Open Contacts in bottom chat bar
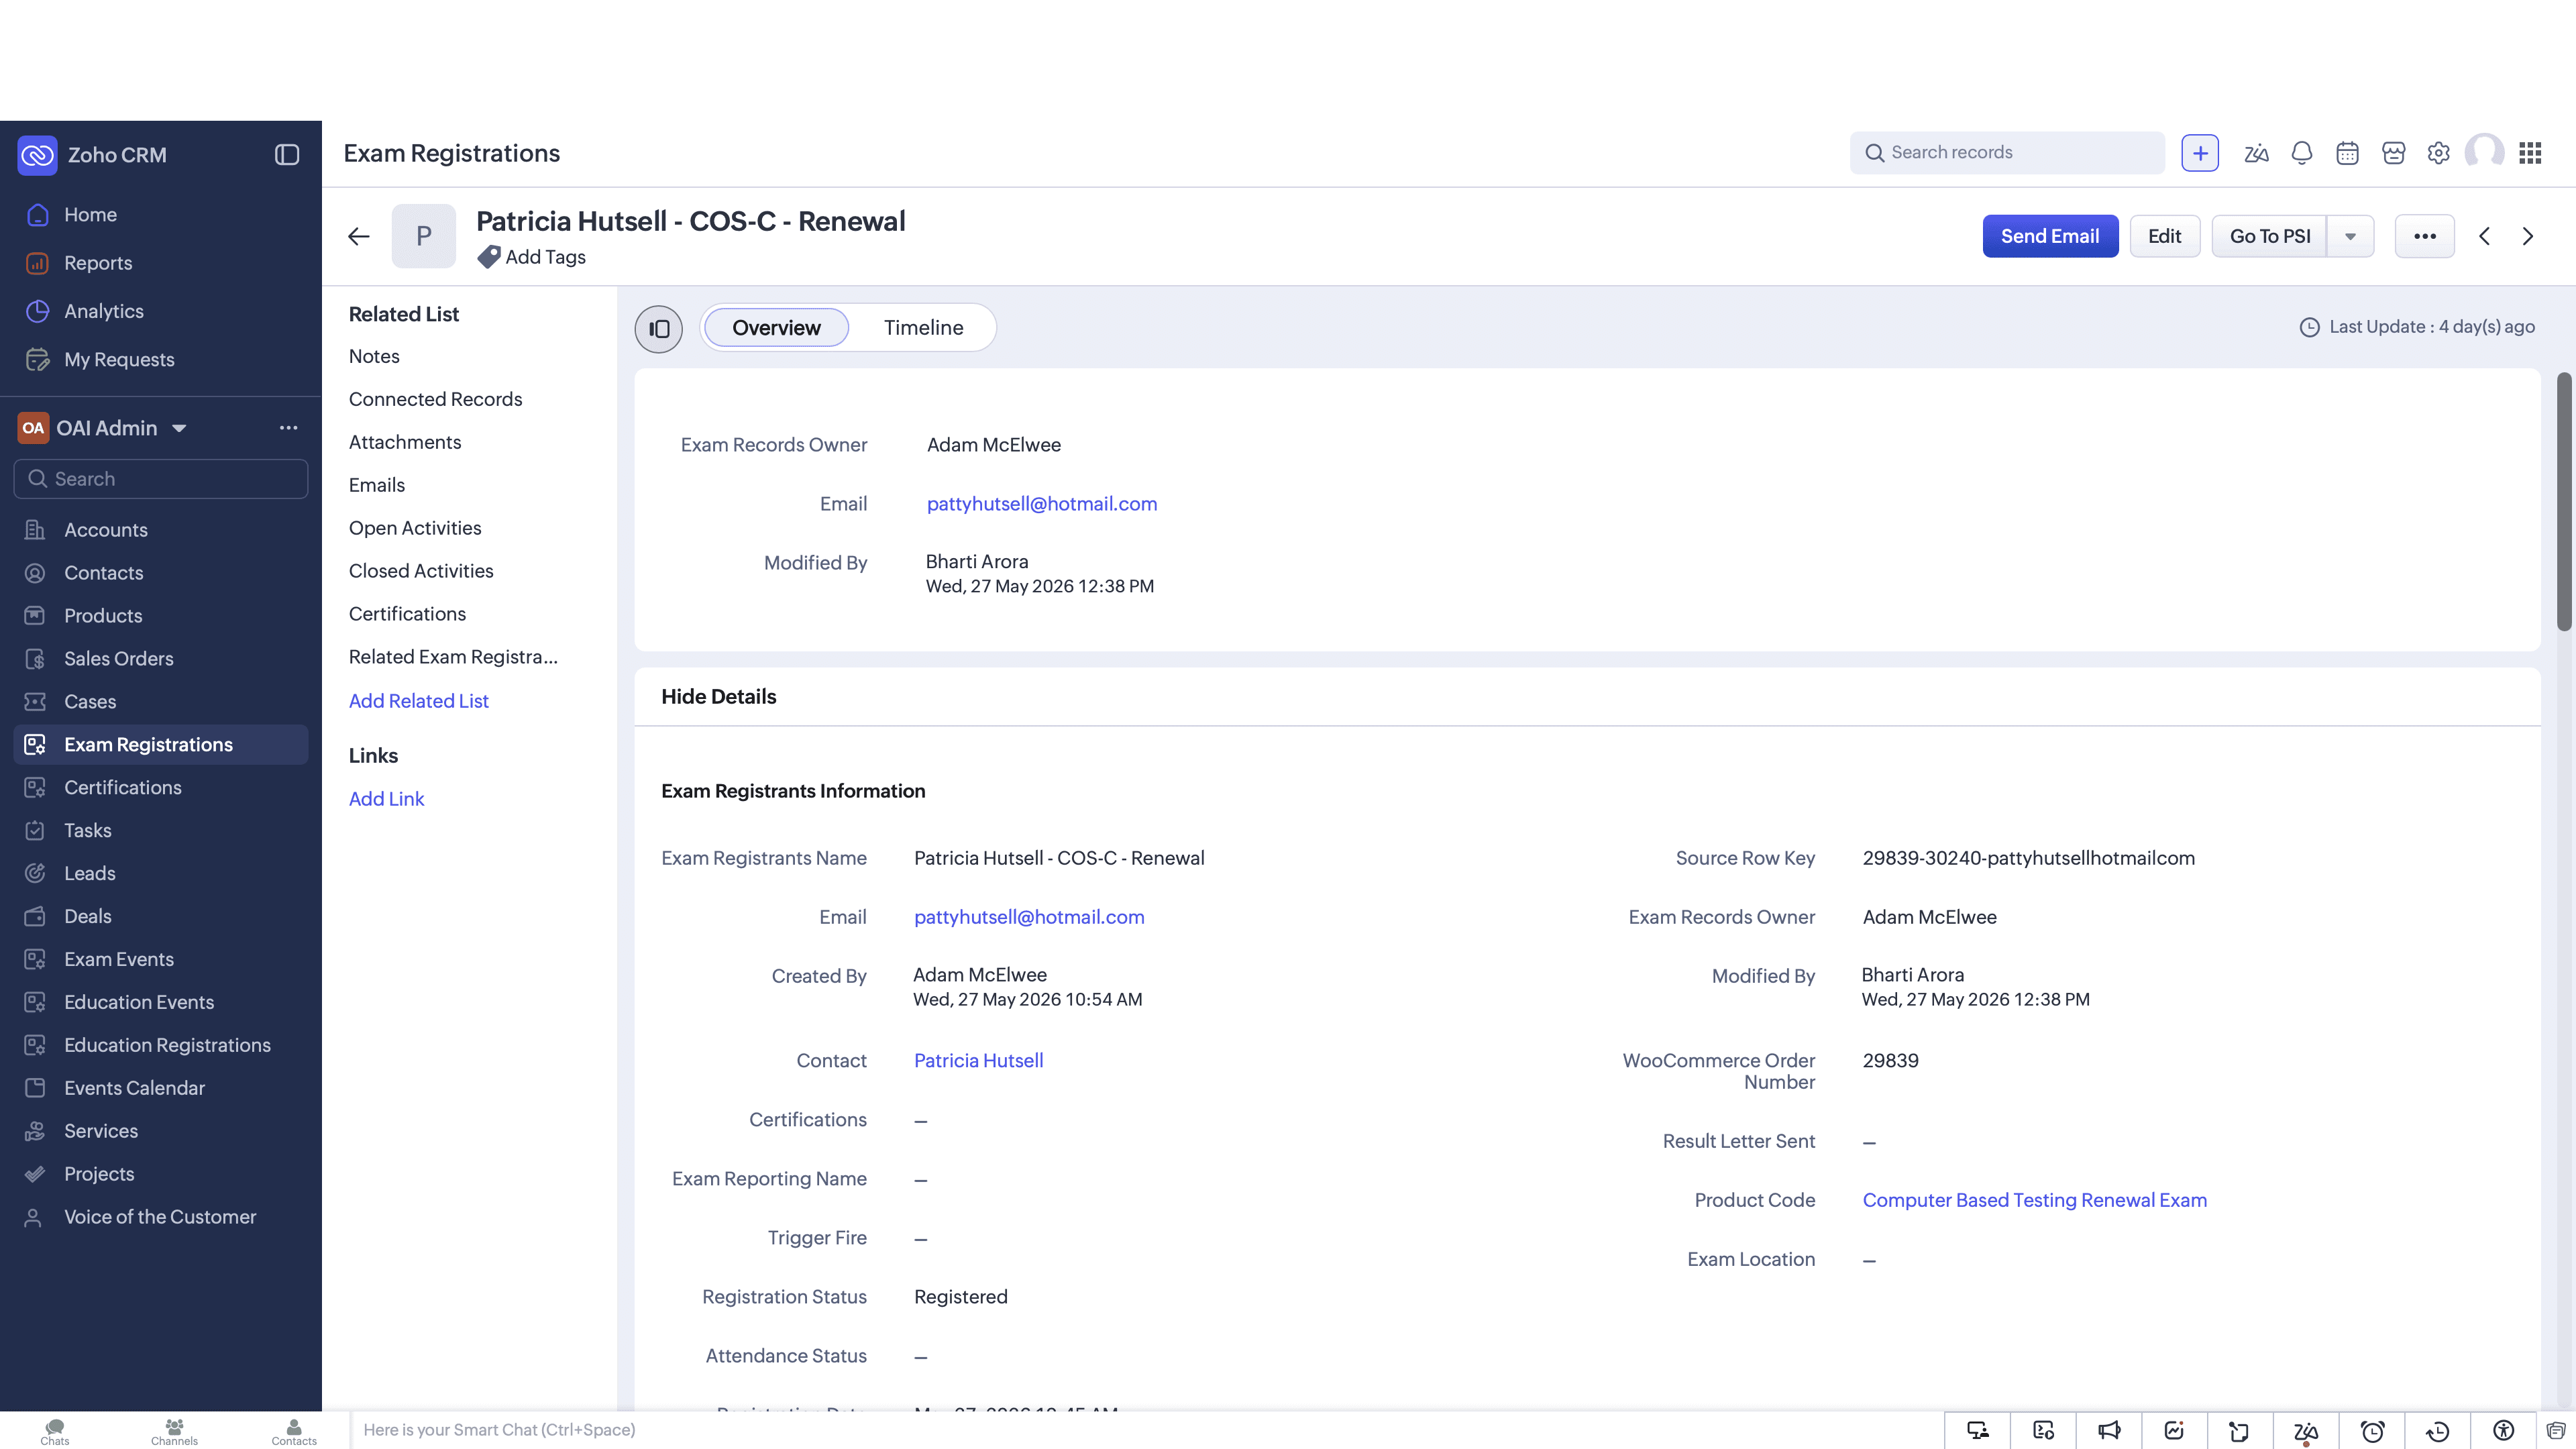 (x=294, y=1432)
